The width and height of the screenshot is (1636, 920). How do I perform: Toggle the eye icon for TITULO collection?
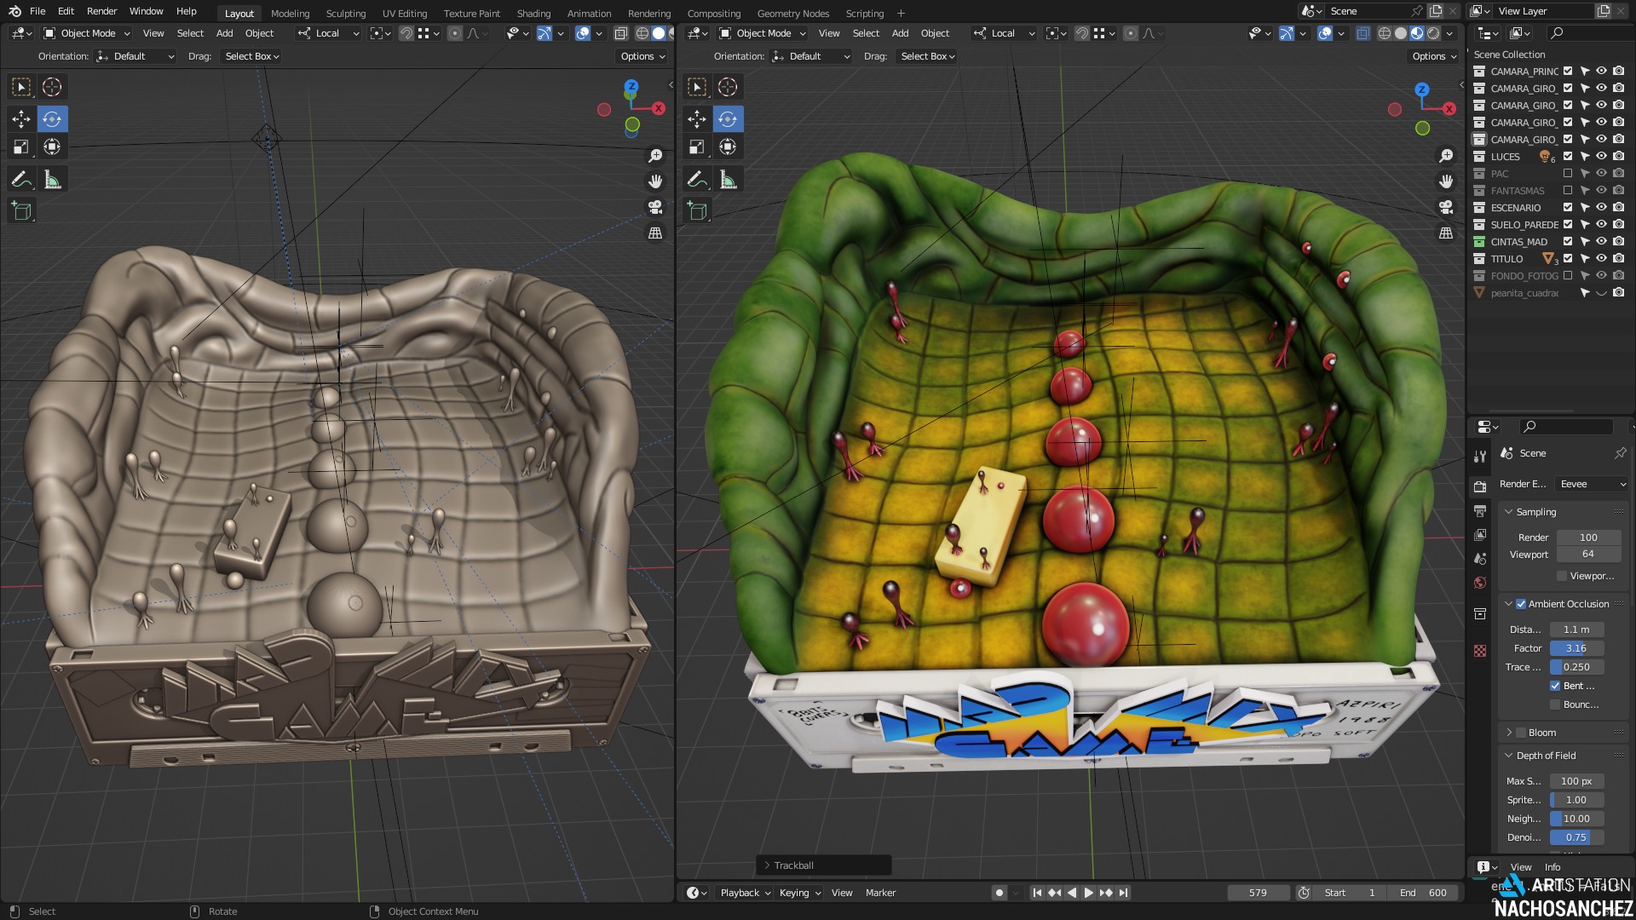click(x=1601, y=258)
